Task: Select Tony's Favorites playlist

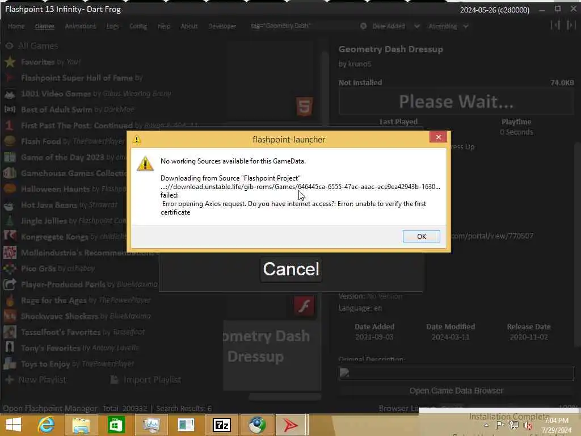Action: (x=71, y=348)
